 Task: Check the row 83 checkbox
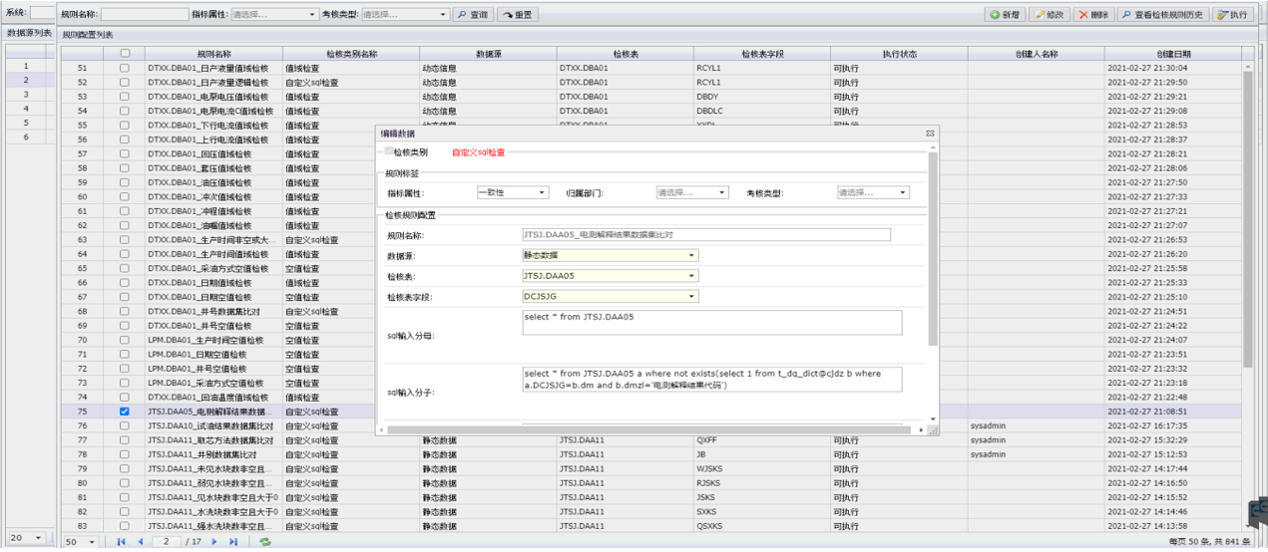125,525
